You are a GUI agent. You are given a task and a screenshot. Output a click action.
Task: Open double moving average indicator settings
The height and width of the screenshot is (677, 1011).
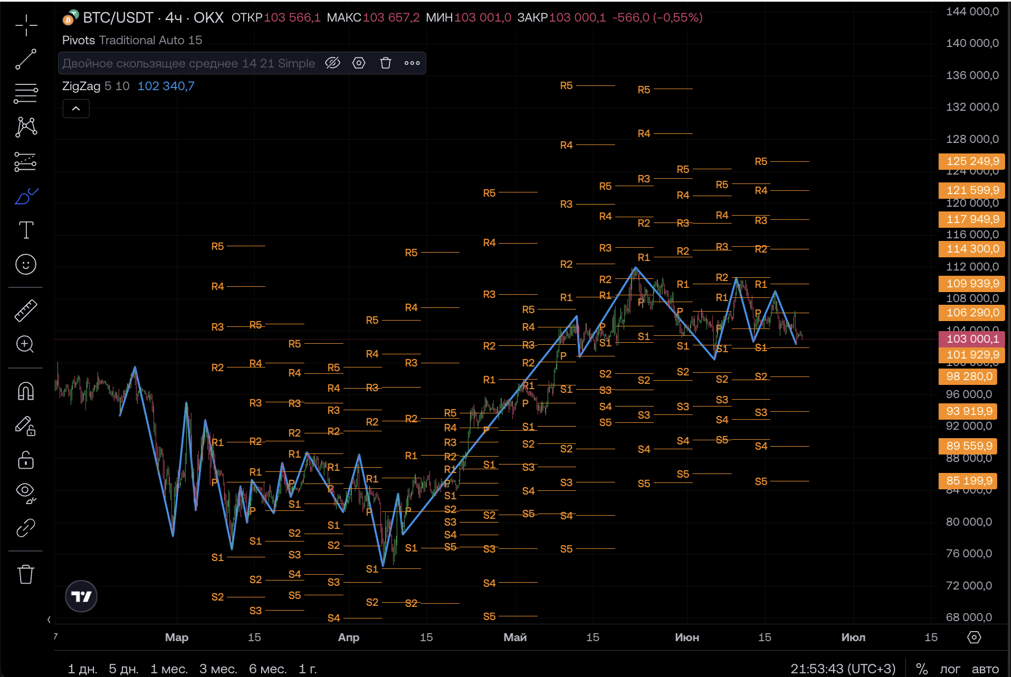point(359,63)
